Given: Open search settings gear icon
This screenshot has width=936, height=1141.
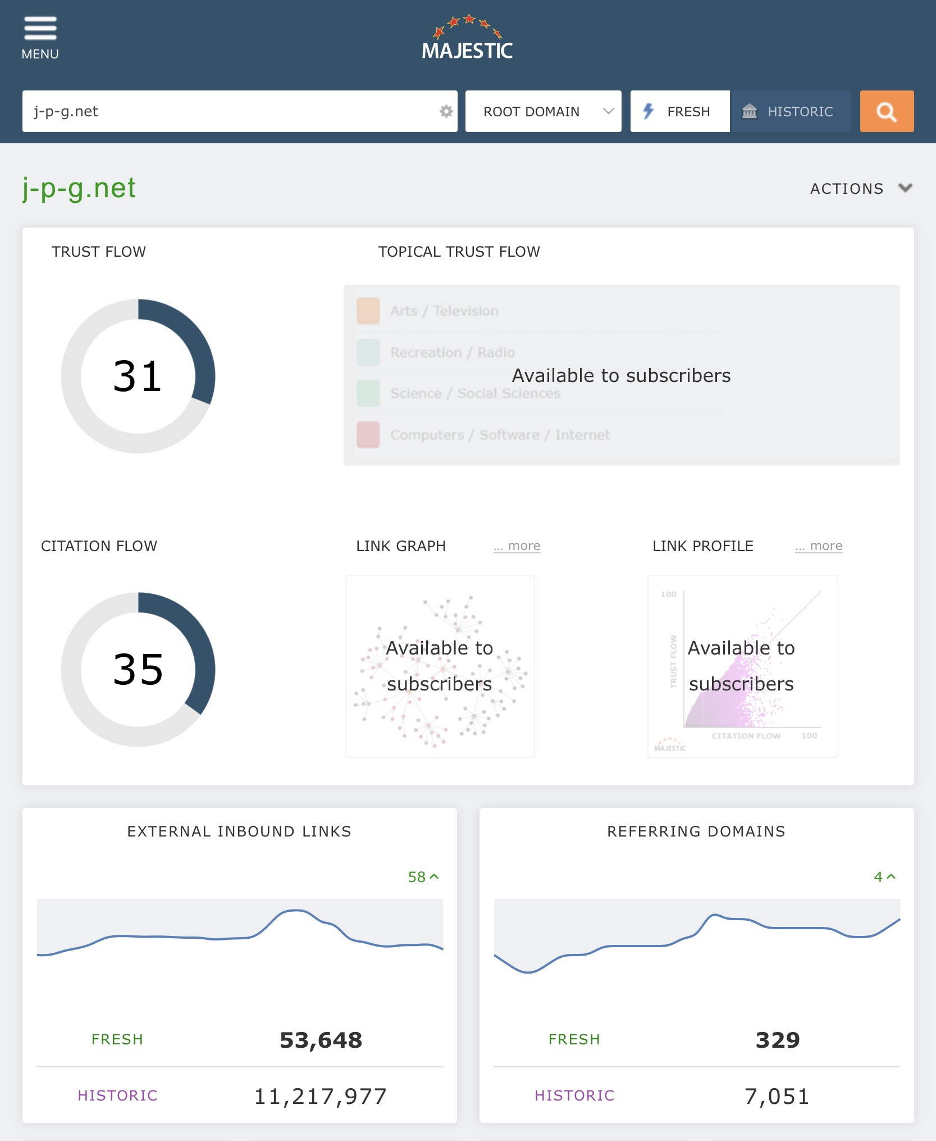Looking at the screenshot, I should point(446,111).
